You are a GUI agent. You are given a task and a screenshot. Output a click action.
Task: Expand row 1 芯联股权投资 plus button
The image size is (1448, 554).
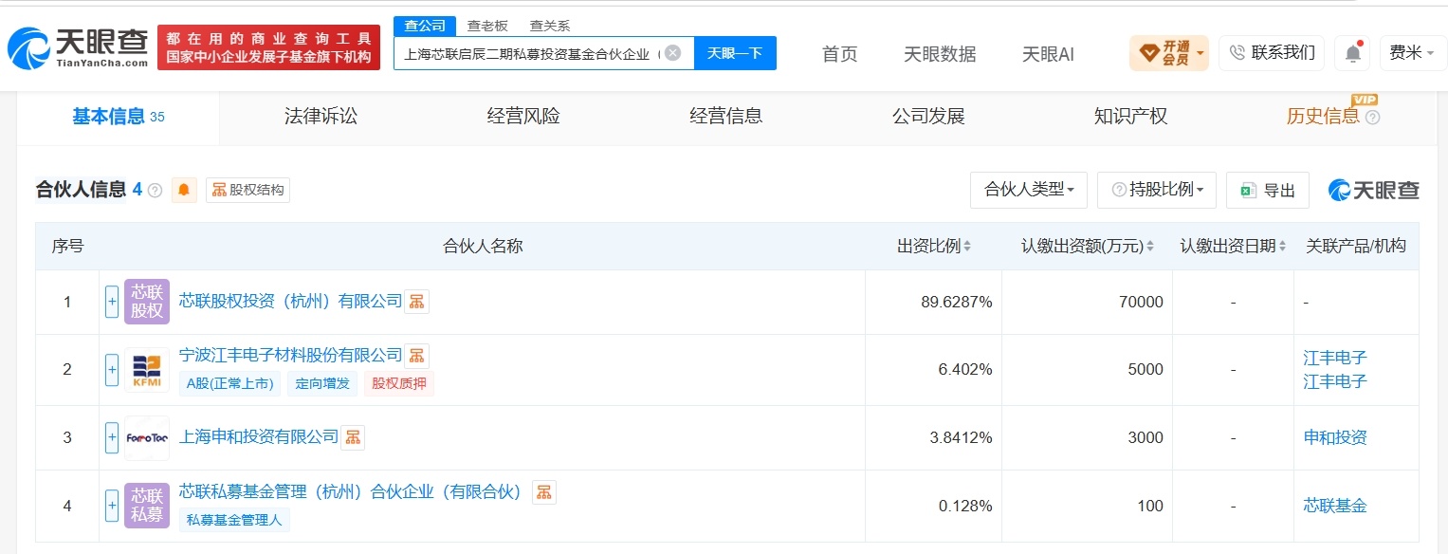coord(112,302)
